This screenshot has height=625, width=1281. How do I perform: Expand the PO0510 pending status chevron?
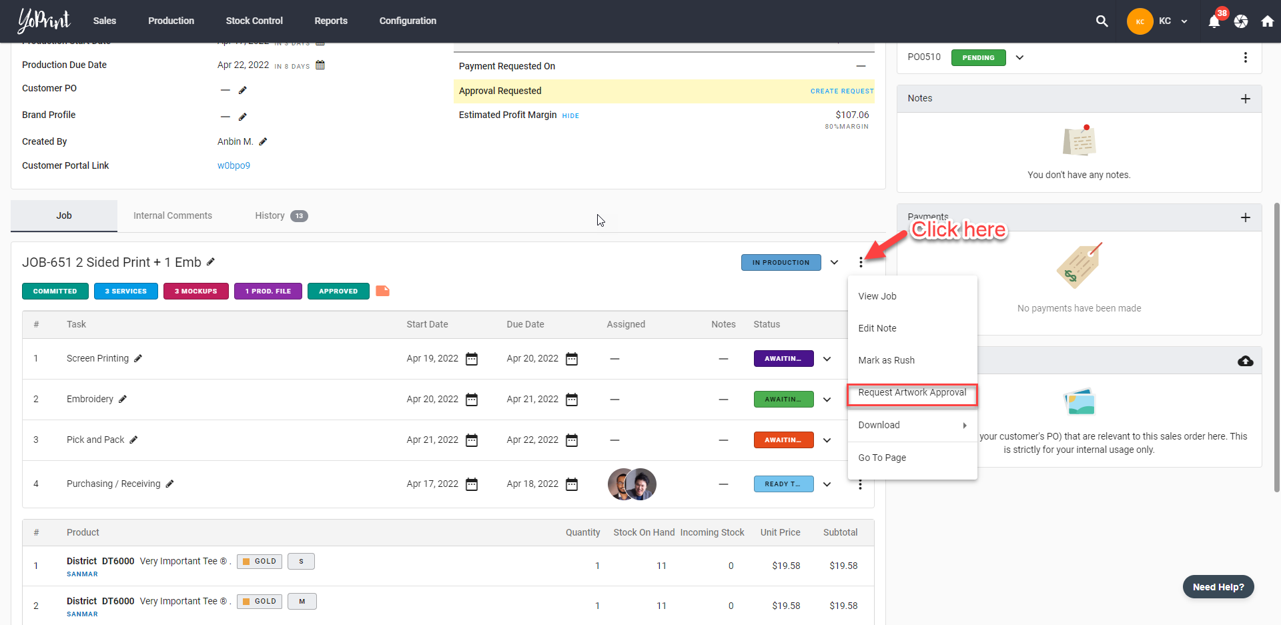point(1019,57)
